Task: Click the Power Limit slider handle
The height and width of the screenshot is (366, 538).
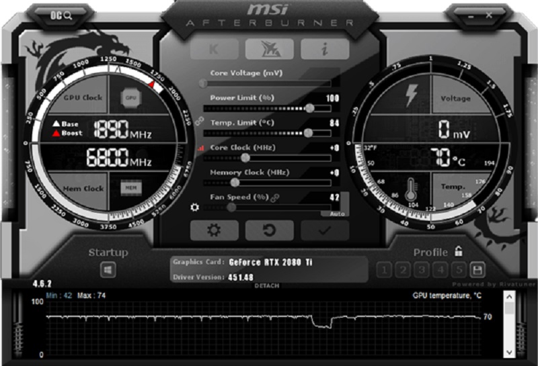Action: click(309, 108)
